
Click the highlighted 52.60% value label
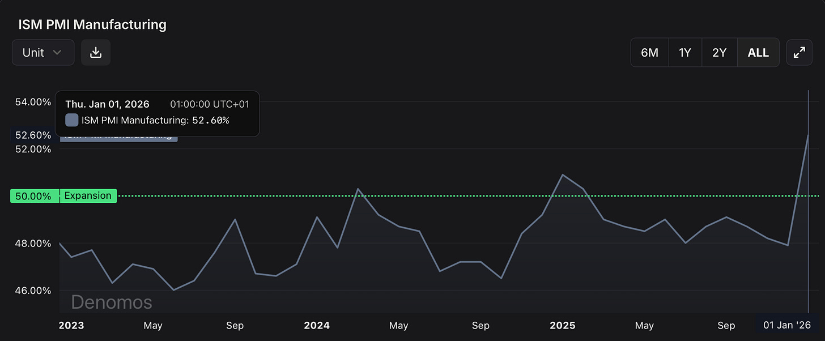tap(33, 135)
